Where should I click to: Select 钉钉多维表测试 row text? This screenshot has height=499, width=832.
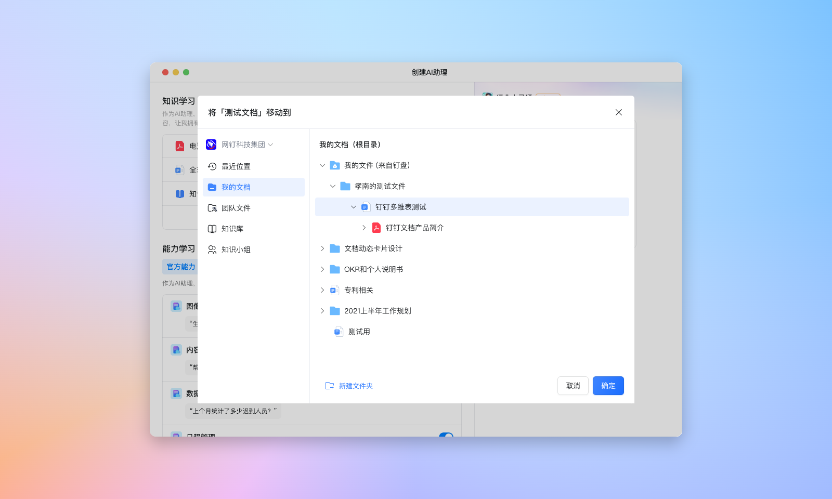pos(401,207)
